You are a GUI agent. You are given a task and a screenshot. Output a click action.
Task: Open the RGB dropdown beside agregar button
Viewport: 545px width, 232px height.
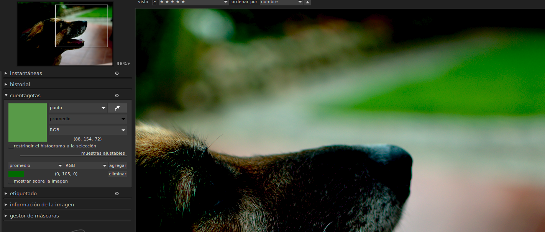tap(86, 166)
